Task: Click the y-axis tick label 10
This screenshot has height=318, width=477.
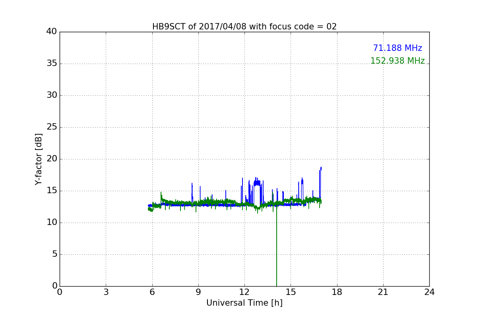Action: click(x=52, y=223)
